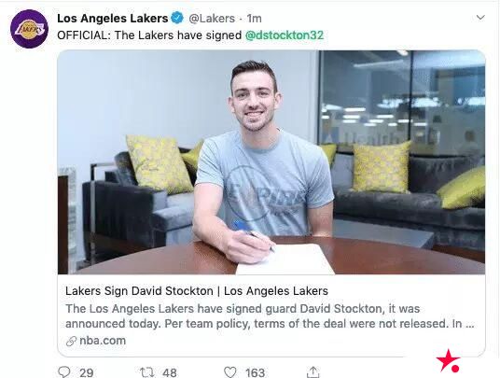Click the Lakers profile avatar
The width and height of the screenshot is (500, 378).
pos(29,29)
